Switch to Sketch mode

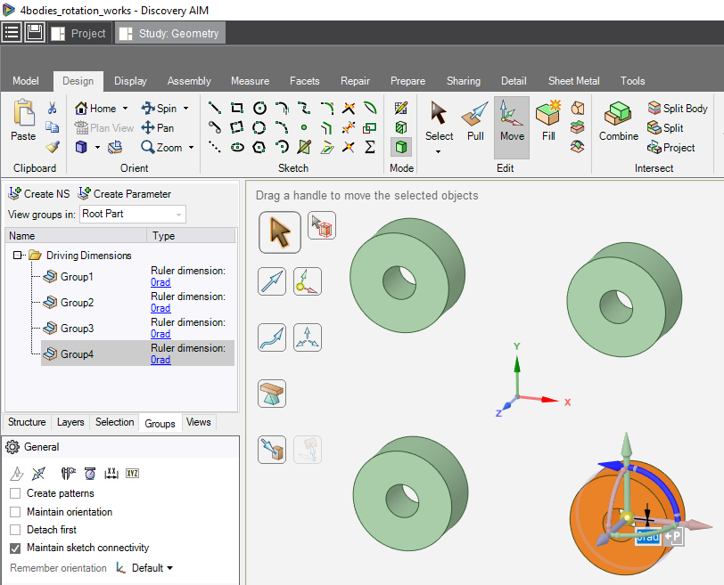[401, 108]
